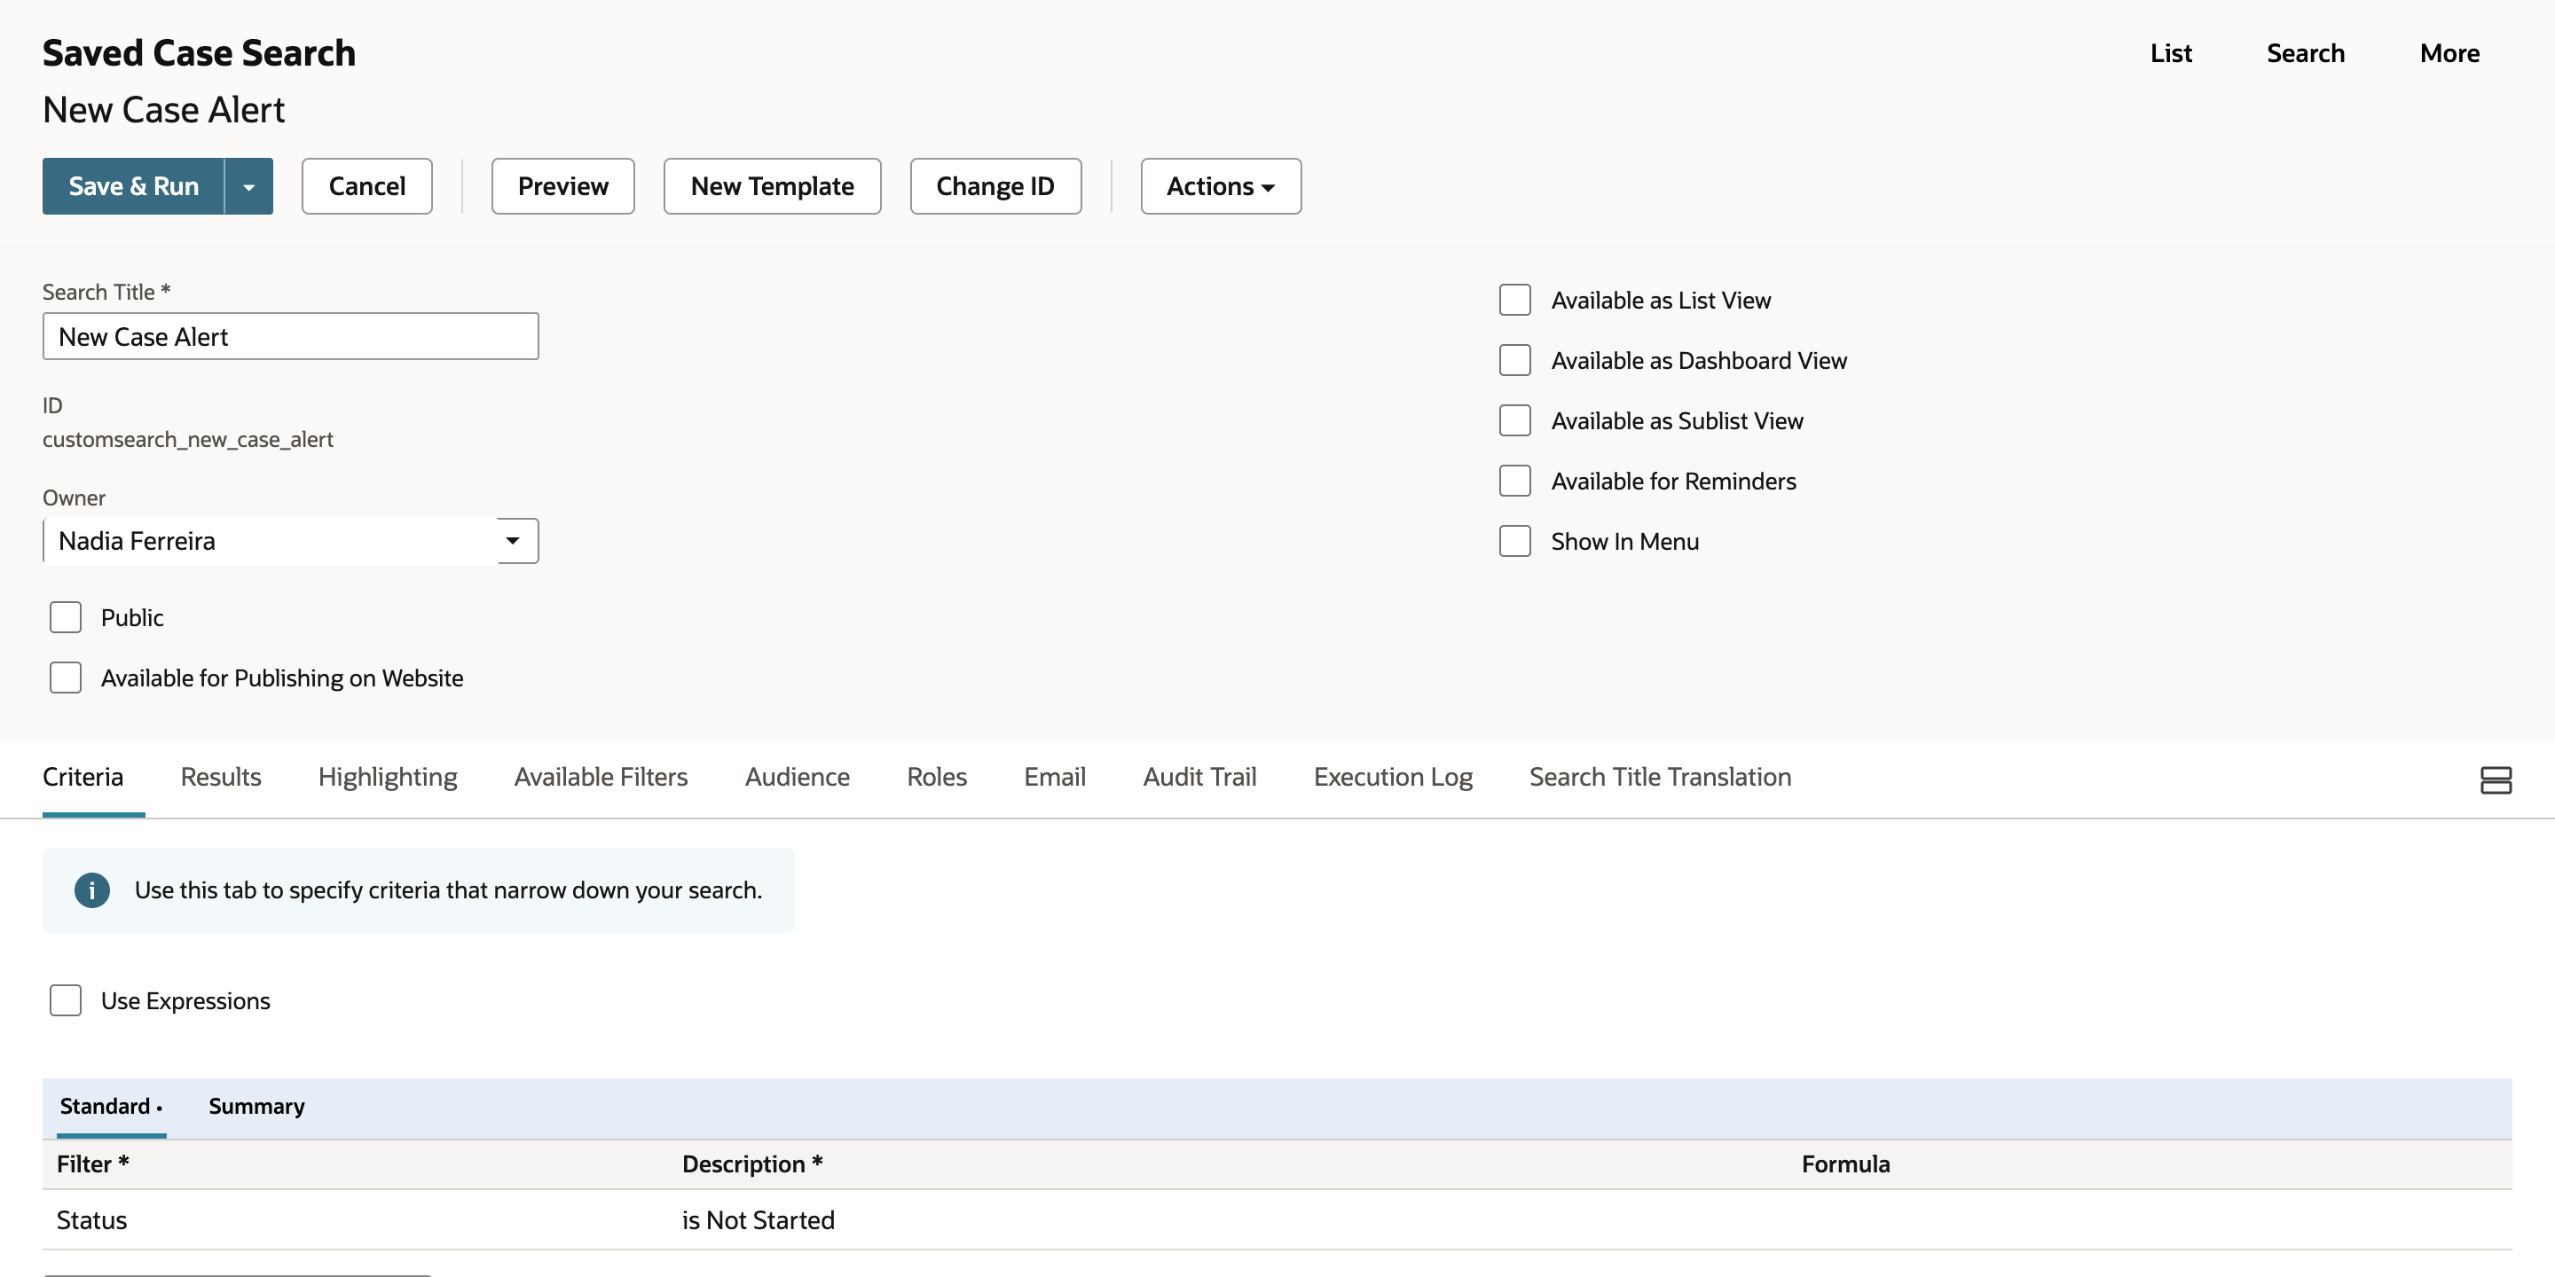Click the customsearch_new_case_alert ID text
The height and width of the screenshot is (1277, 2555).
(x=187, y=439)
